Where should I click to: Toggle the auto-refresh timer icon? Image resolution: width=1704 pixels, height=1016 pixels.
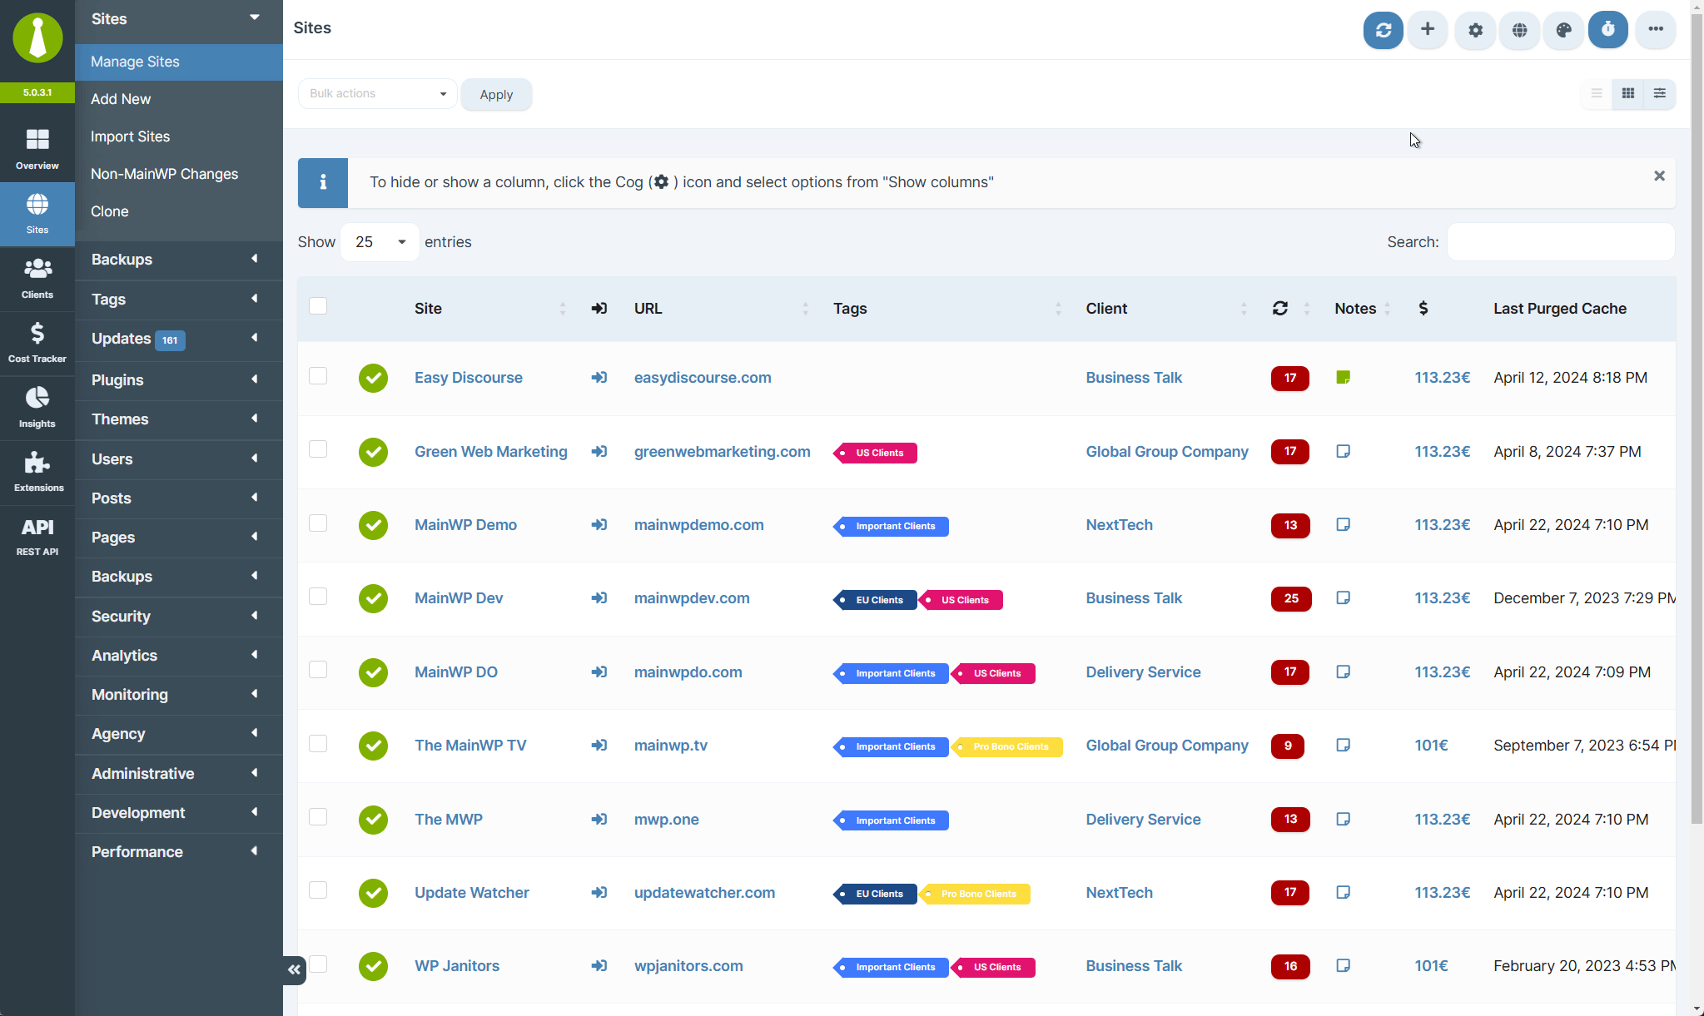pyautogui.click(x=1607, y=29)
